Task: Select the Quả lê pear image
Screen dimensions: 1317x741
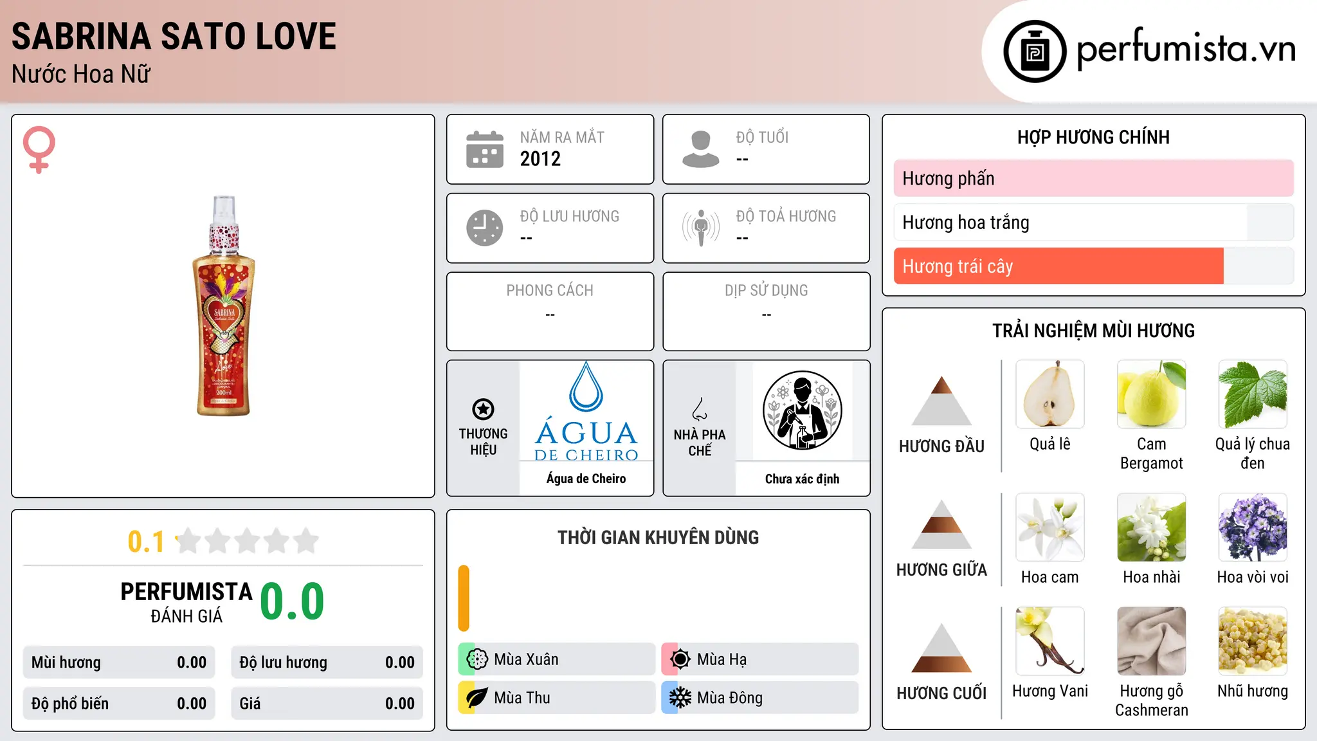Action: pos(1050,394)
